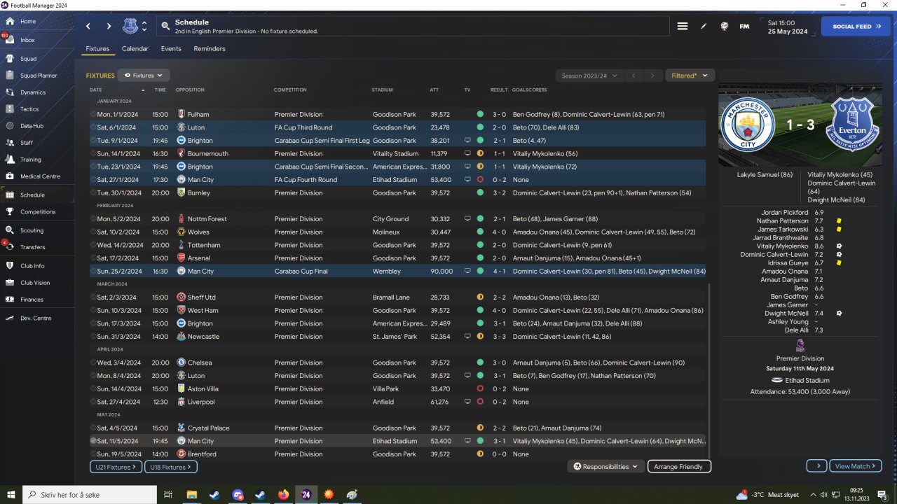Open the Training icon in sidebar

[x=10, y=160]
